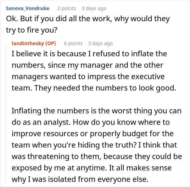Image resolution: width=190 pixels, height=187 pixels.
Task: Open the timestamp on landinthesky's reply
Action: point(100,43)
